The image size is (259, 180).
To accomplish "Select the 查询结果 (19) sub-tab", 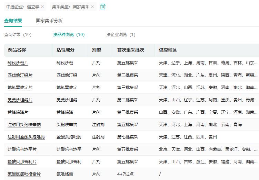I will click(18, 35).
